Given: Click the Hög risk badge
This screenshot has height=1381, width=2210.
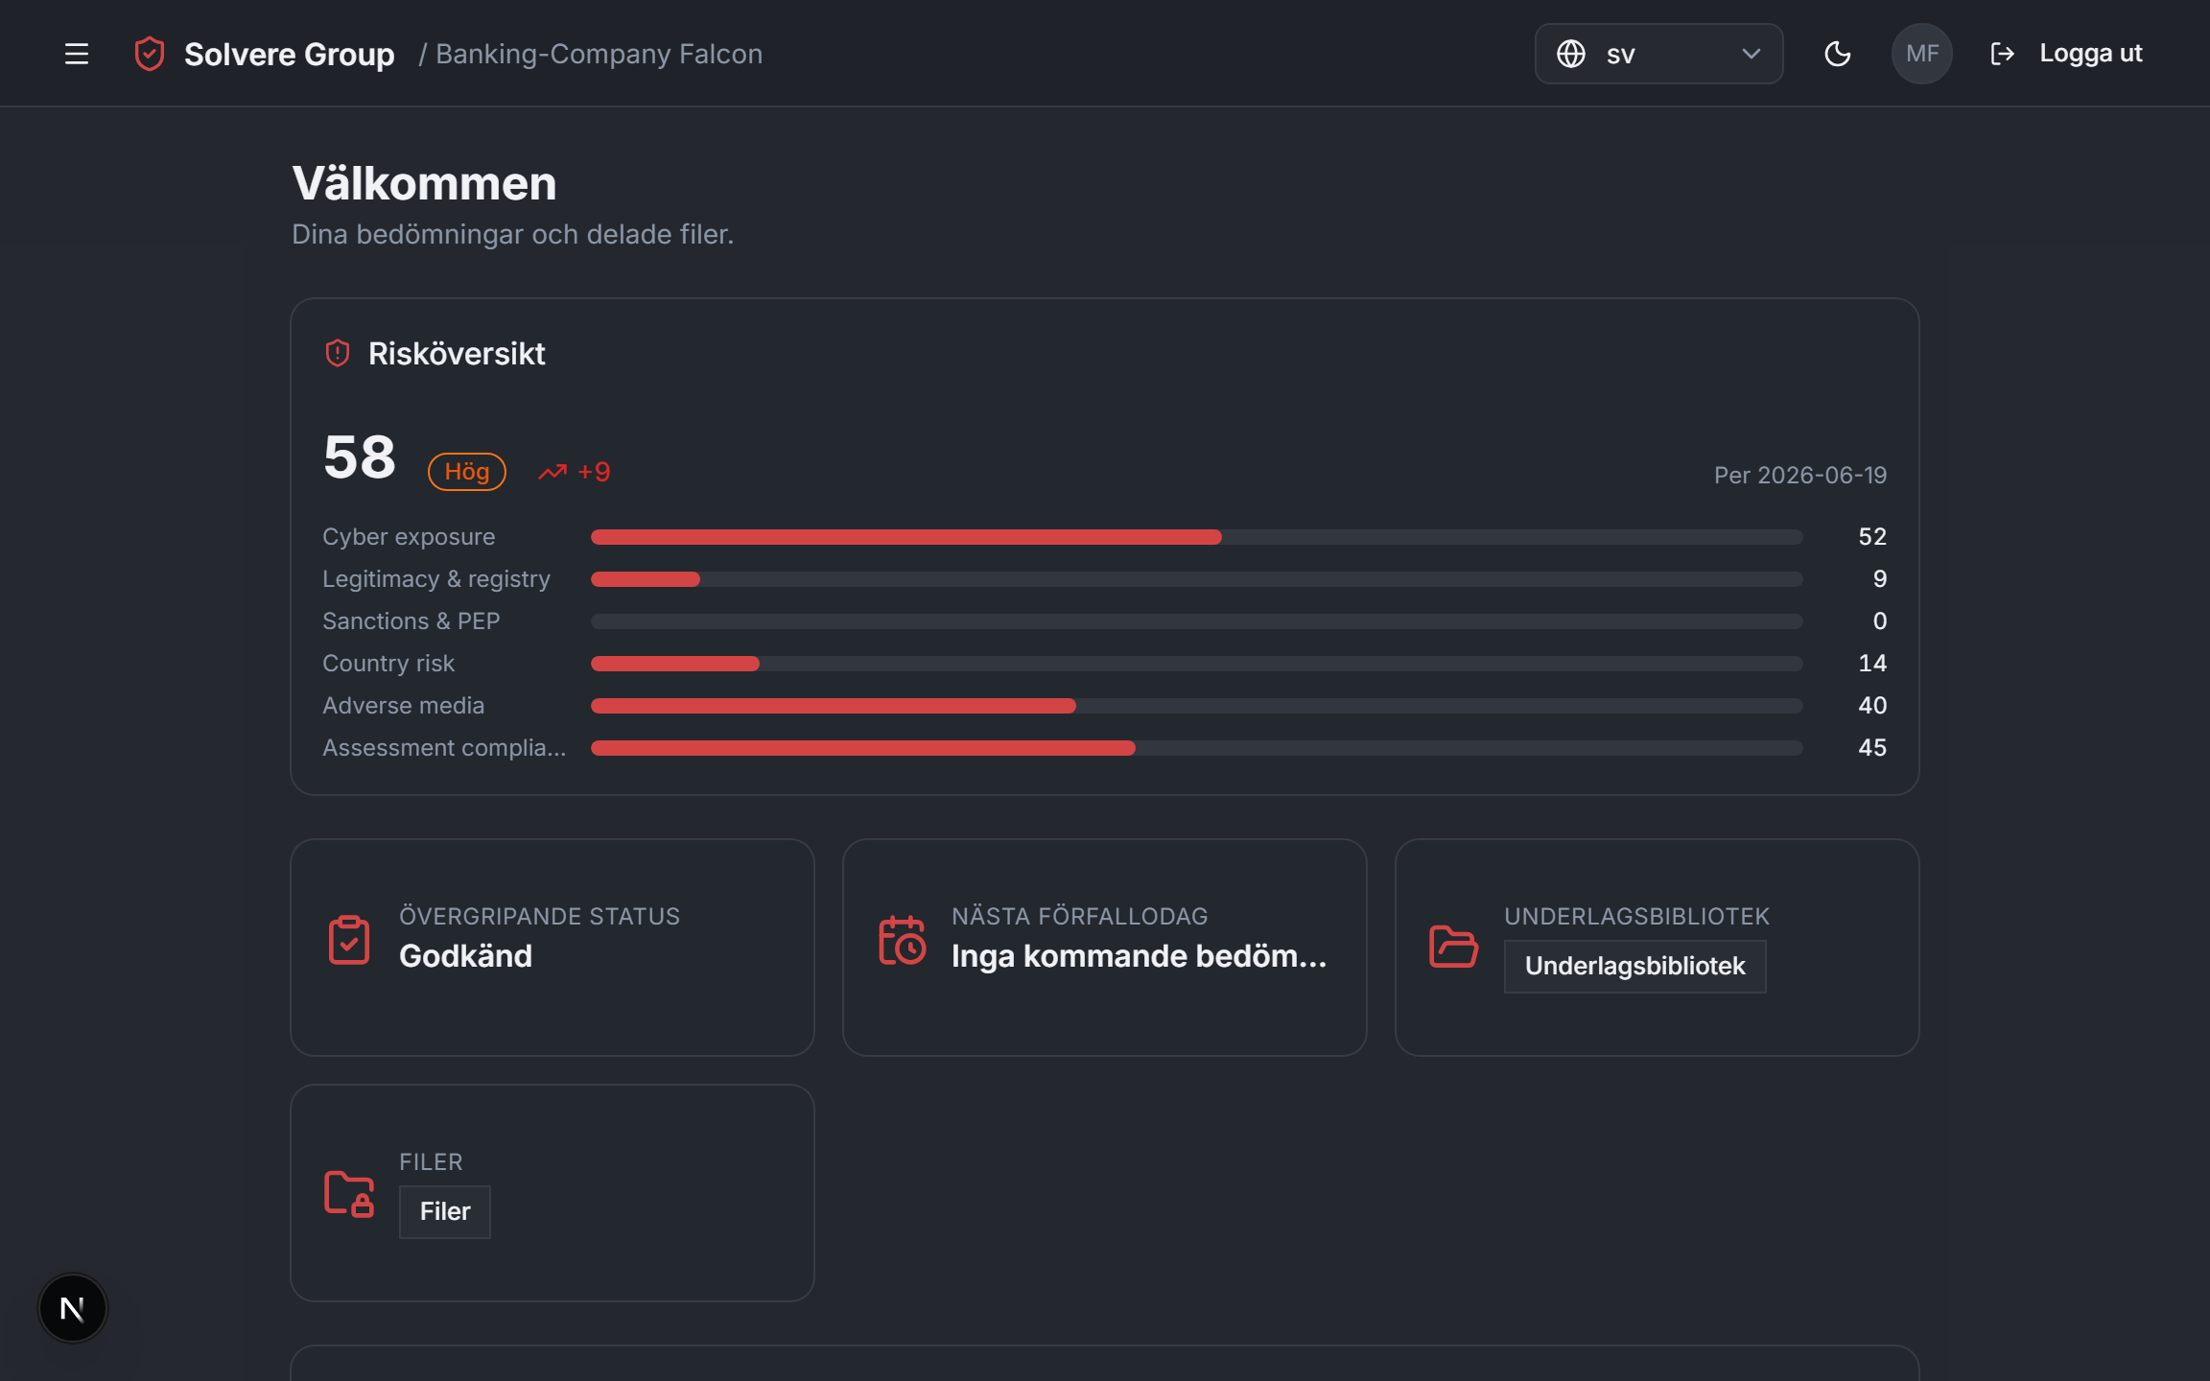Looking at the screenshot, I should coord(467,472).
